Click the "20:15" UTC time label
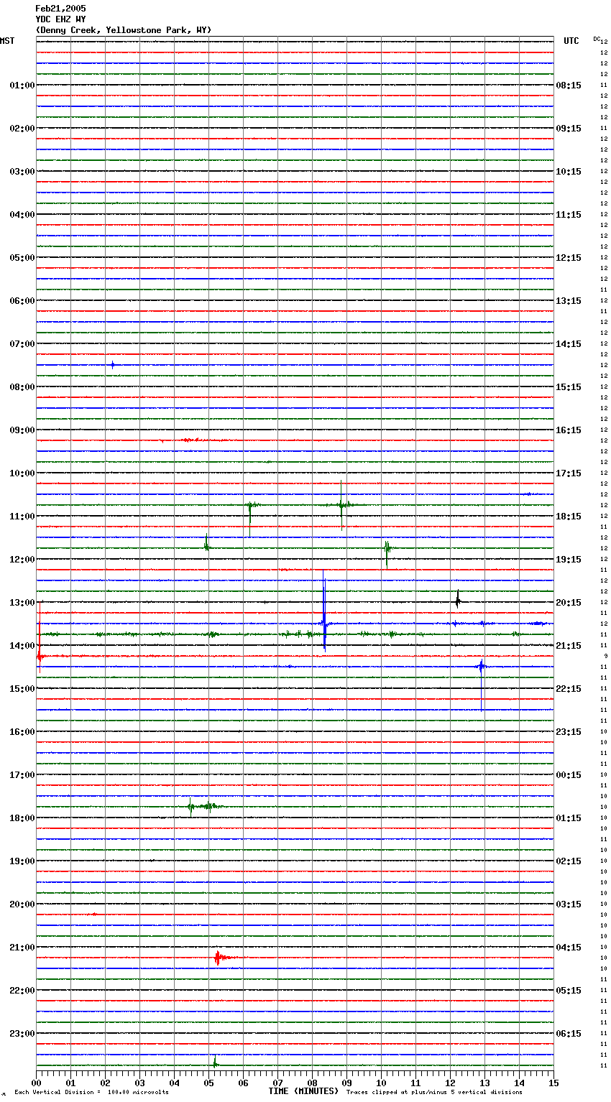611x1102 pixels. pos(569,603)
